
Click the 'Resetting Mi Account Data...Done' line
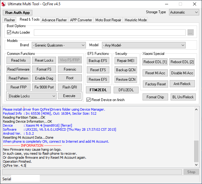coord(28,137)
